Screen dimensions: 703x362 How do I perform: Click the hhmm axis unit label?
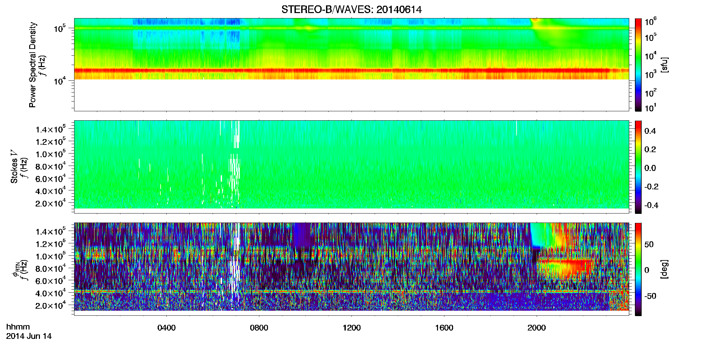(18, 327)
